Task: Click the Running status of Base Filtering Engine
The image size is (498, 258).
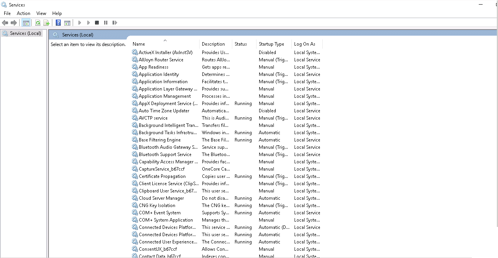Action: [243, 140]
